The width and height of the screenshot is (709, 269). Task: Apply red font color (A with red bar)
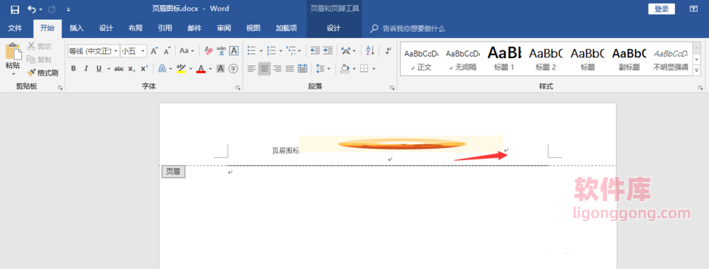click(x=201, y=69)
